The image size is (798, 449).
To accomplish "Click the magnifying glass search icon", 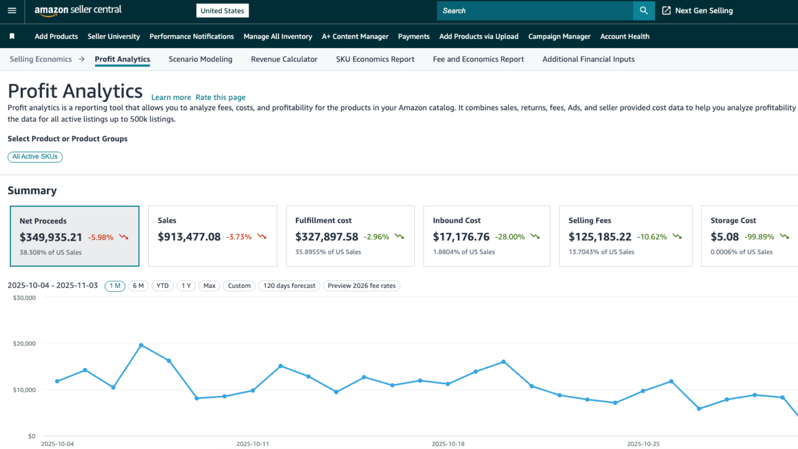I will [643, 11].
